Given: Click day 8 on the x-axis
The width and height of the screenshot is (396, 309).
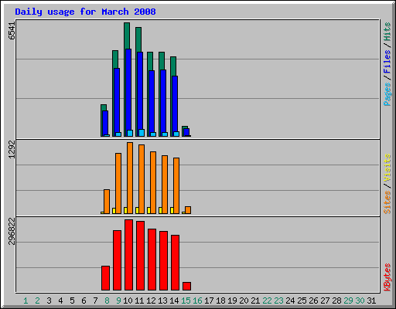Looking at the screenshot, I should 107,301.
